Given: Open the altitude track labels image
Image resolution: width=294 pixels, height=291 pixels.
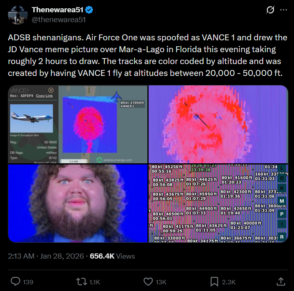Looking at the screenshot, I should pos(218,203).
